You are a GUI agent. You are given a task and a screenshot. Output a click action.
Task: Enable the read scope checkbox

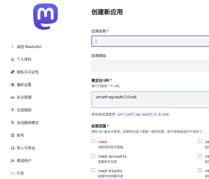click(x=93, y=141)
